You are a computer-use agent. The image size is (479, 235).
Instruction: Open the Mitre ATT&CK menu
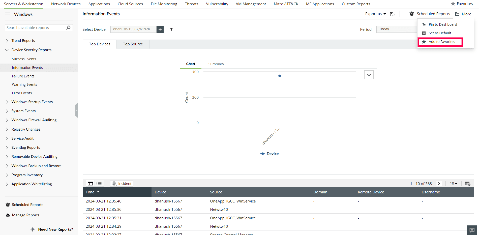pyautogui.click(x=286, y=4)
